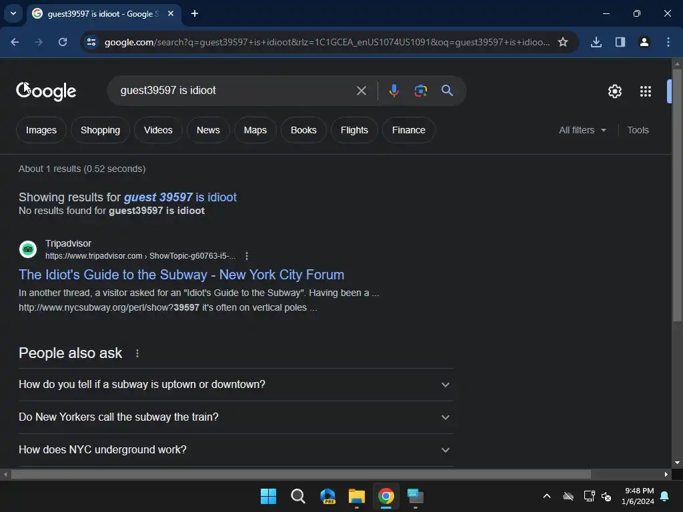Viewport: 683px width, 512px height.
Task: Open Tripadvisor site favicon
Action: point(28,249)
